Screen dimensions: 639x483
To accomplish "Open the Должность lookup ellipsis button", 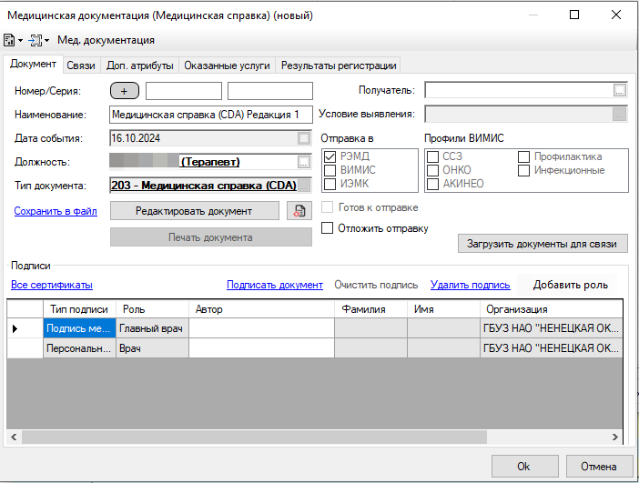I will [304, 162].
